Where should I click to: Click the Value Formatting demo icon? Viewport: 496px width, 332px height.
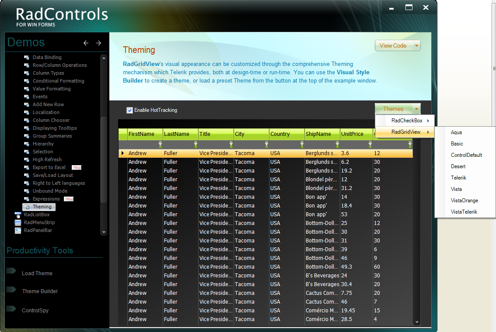(27, 89)
